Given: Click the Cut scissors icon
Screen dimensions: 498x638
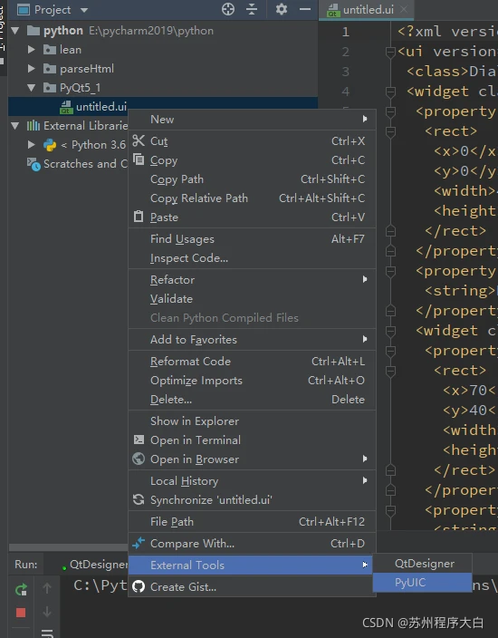Looking at the screenshot, I should tap(139, 140).
